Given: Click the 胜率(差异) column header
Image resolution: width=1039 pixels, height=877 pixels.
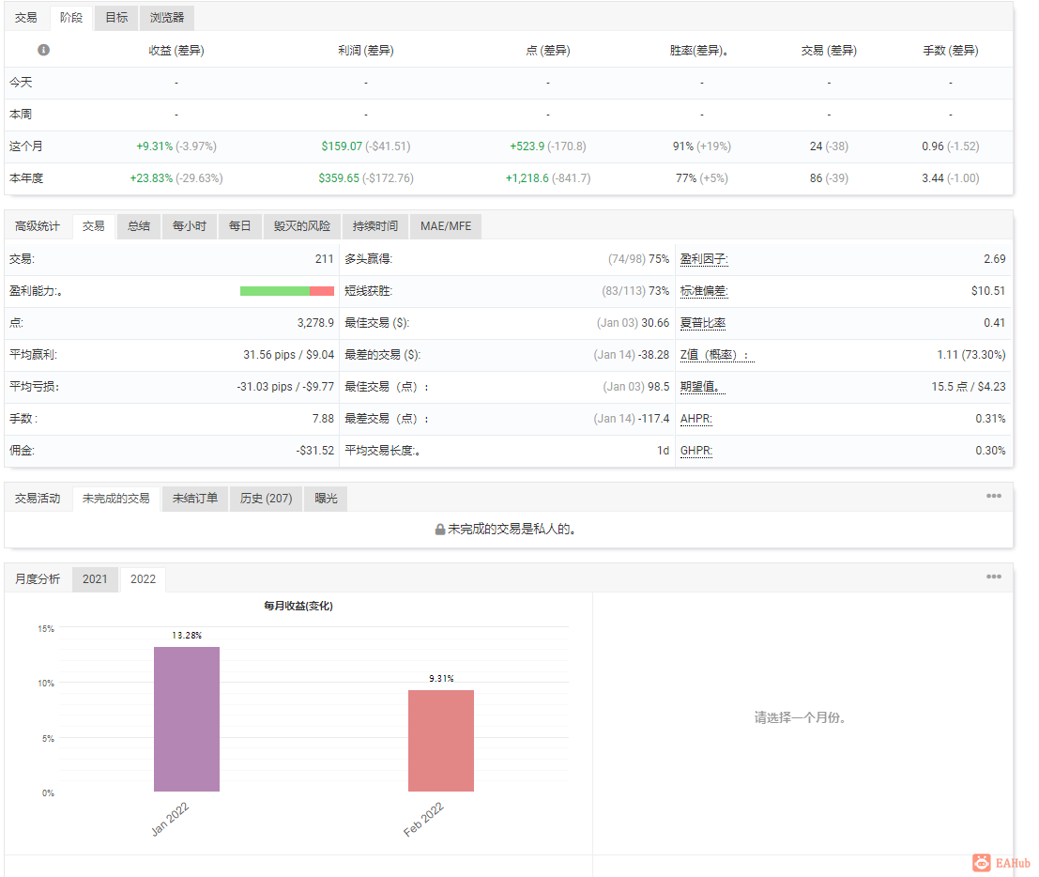Looking at the screenshot, I should coord(699,51).
